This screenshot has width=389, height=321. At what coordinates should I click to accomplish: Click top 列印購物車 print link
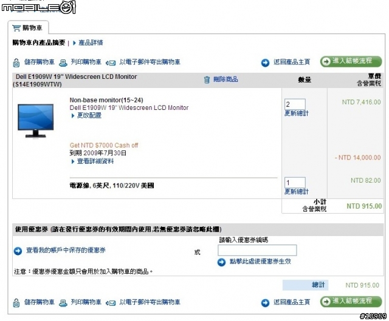tap(86, 62)
